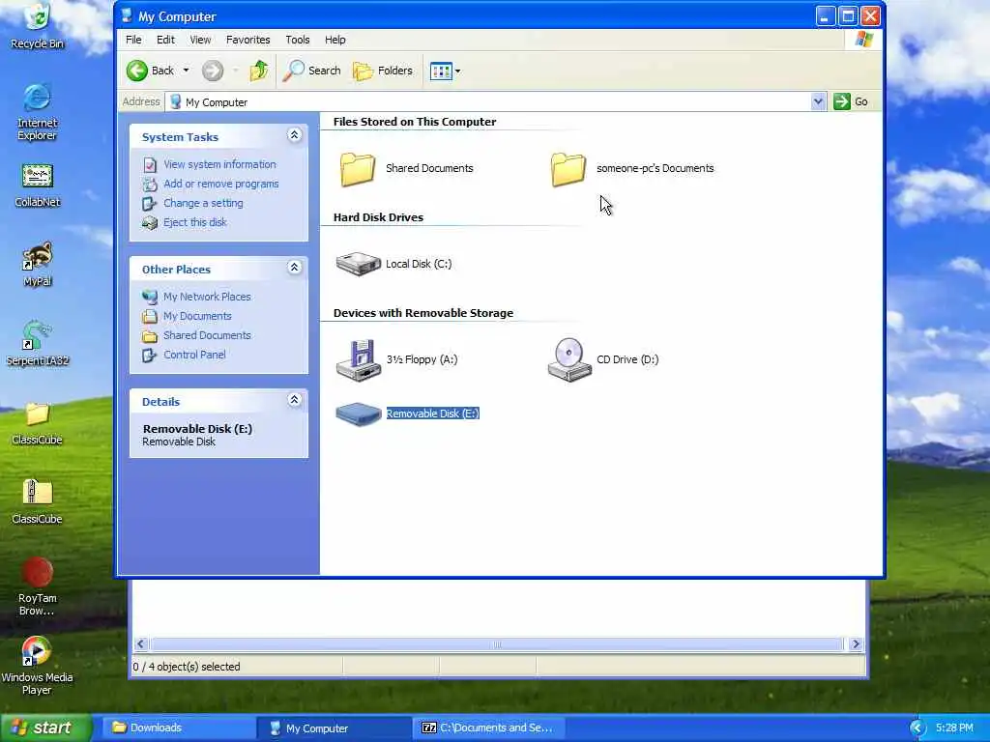Switch to Downloads taskbar button
This screenshot has height=742, width=990.
coord(179,728)
